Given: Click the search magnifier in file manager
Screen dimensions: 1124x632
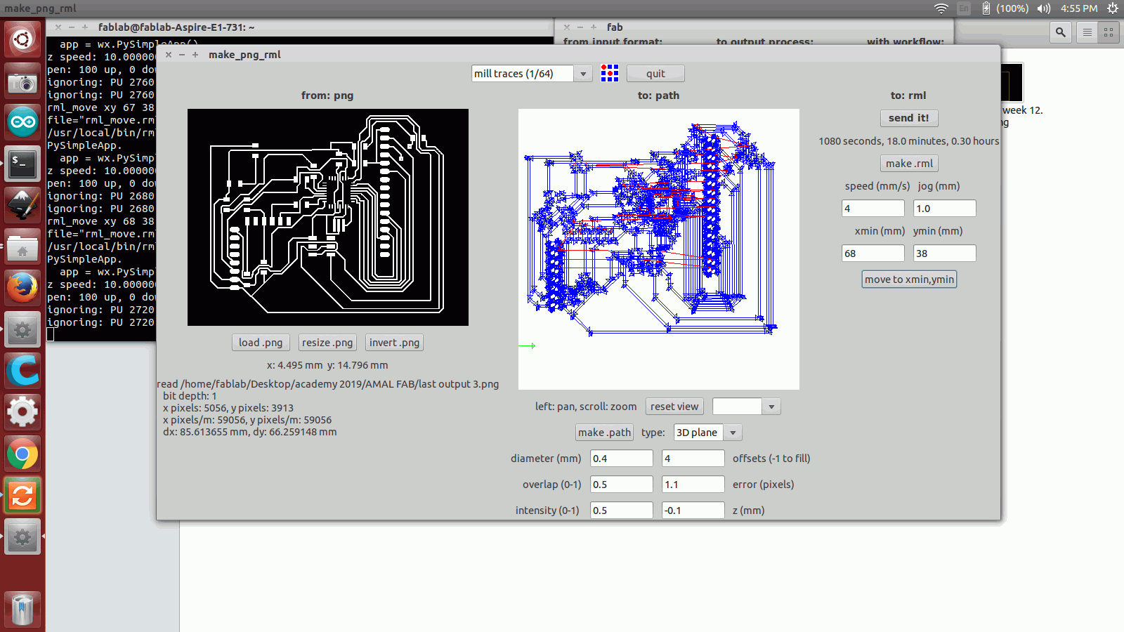Looking at the screenshot, I should click(1061, 32).
